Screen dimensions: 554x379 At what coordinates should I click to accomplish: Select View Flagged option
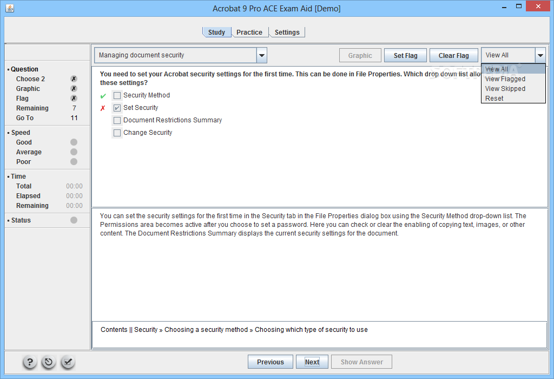tap(513, 79)
